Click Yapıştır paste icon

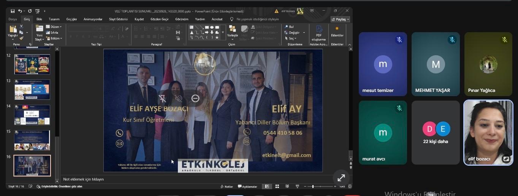pos(13,30)
